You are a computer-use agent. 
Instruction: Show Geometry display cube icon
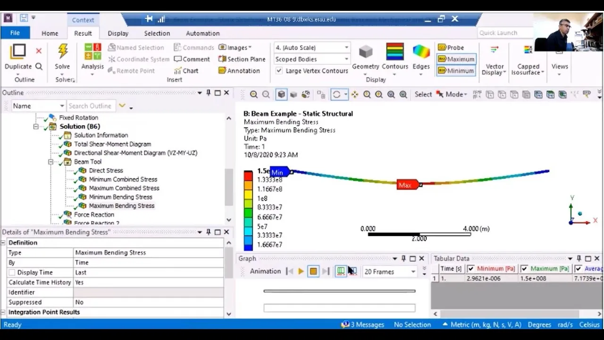pyautogui.click(x=366, y=51)
